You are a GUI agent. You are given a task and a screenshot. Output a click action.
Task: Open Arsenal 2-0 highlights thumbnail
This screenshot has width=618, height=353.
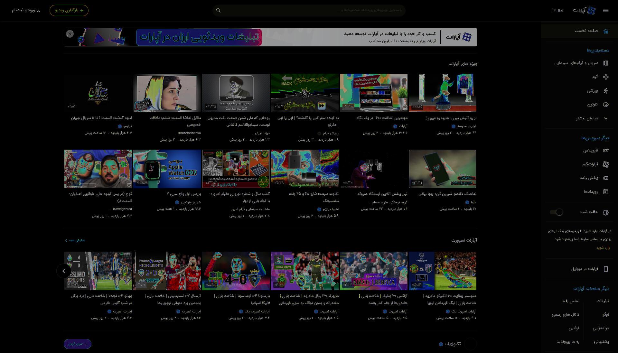(167, 271)
